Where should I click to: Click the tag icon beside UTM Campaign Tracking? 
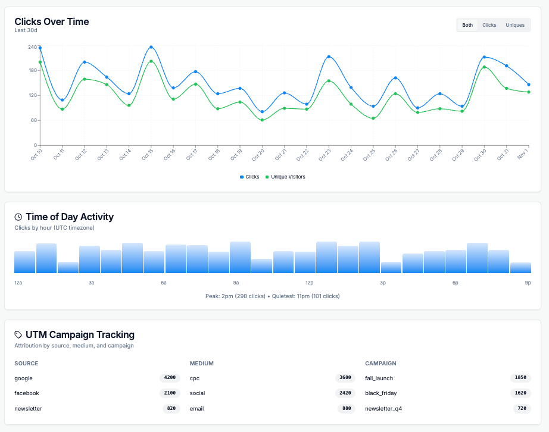(18, 334)
